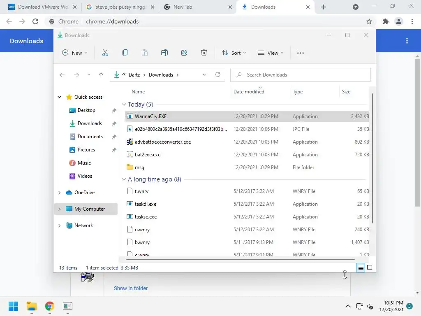
Task: Collapse the A long time ago (8) group
Action: [x=124, y=179]
